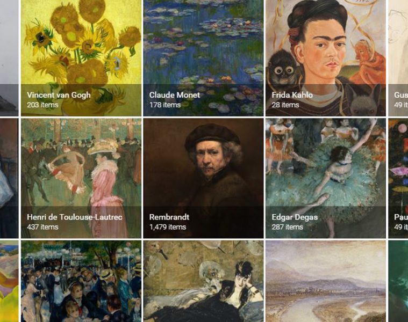The width and height of the screenshot is (408, 322).
Task: Click the "28 items" count text
Action: coord(285,105)
